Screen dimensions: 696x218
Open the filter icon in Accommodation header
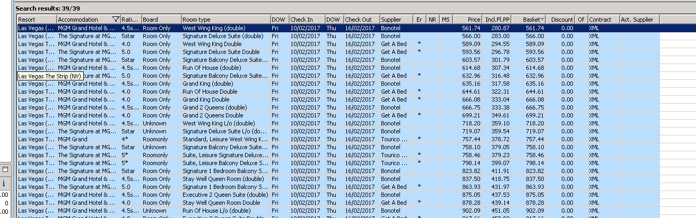[x=116, y=20]
